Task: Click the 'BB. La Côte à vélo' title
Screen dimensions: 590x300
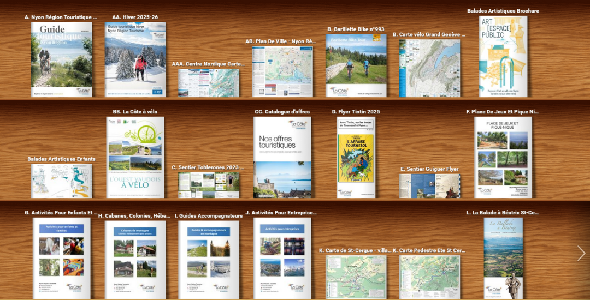Action: point(135,112)
